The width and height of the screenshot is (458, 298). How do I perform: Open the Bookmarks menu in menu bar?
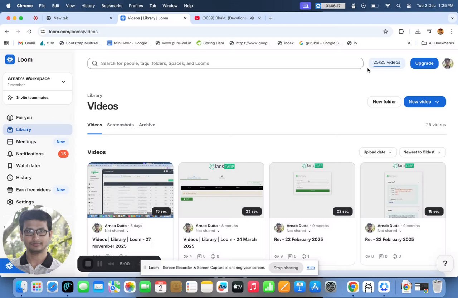coord(112,6)
